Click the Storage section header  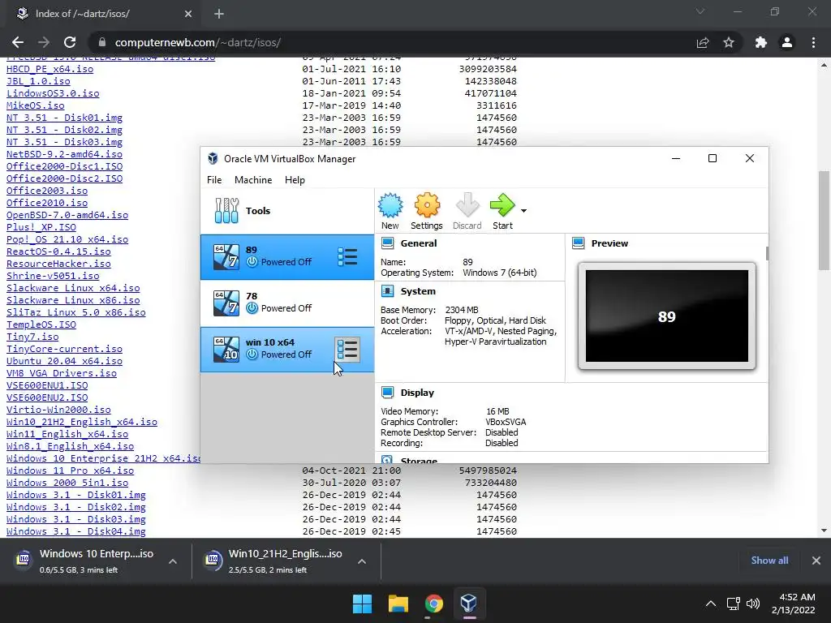tap(419, 460)
